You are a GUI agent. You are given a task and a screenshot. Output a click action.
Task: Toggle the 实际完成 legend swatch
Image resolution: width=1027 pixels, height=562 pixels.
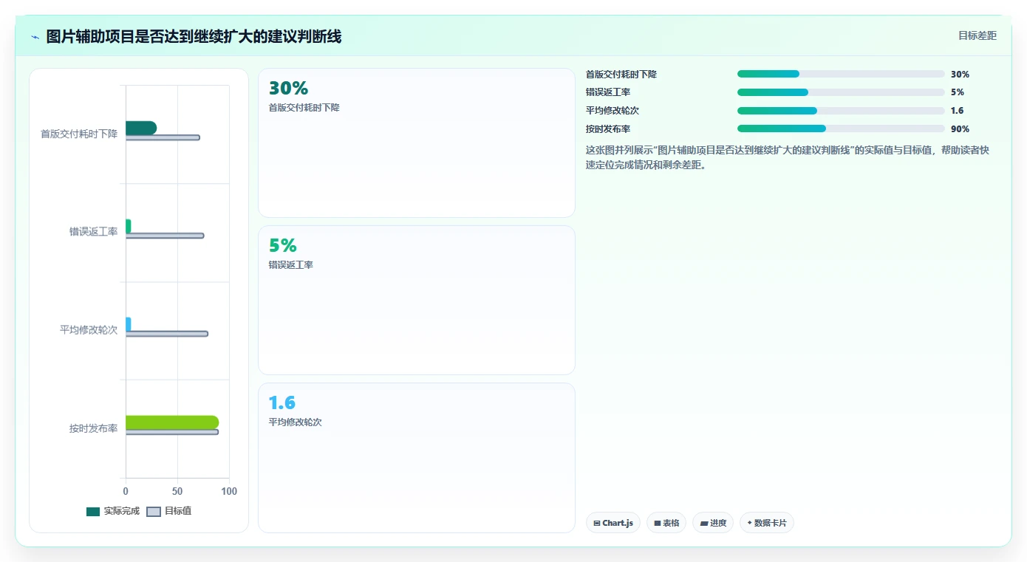[93, 512]
